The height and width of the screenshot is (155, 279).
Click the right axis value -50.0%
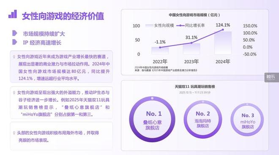click(250, 54)
